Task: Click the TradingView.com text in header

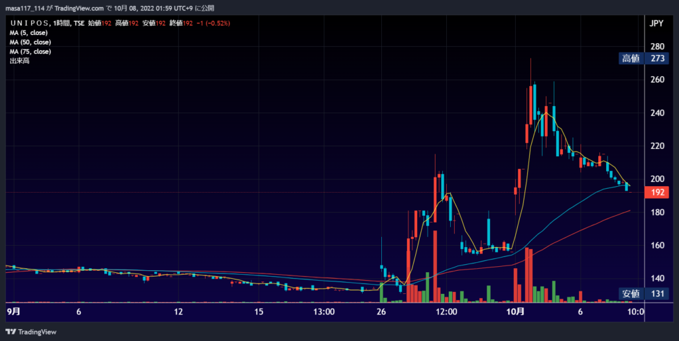Action: click(x=80, y=8)
